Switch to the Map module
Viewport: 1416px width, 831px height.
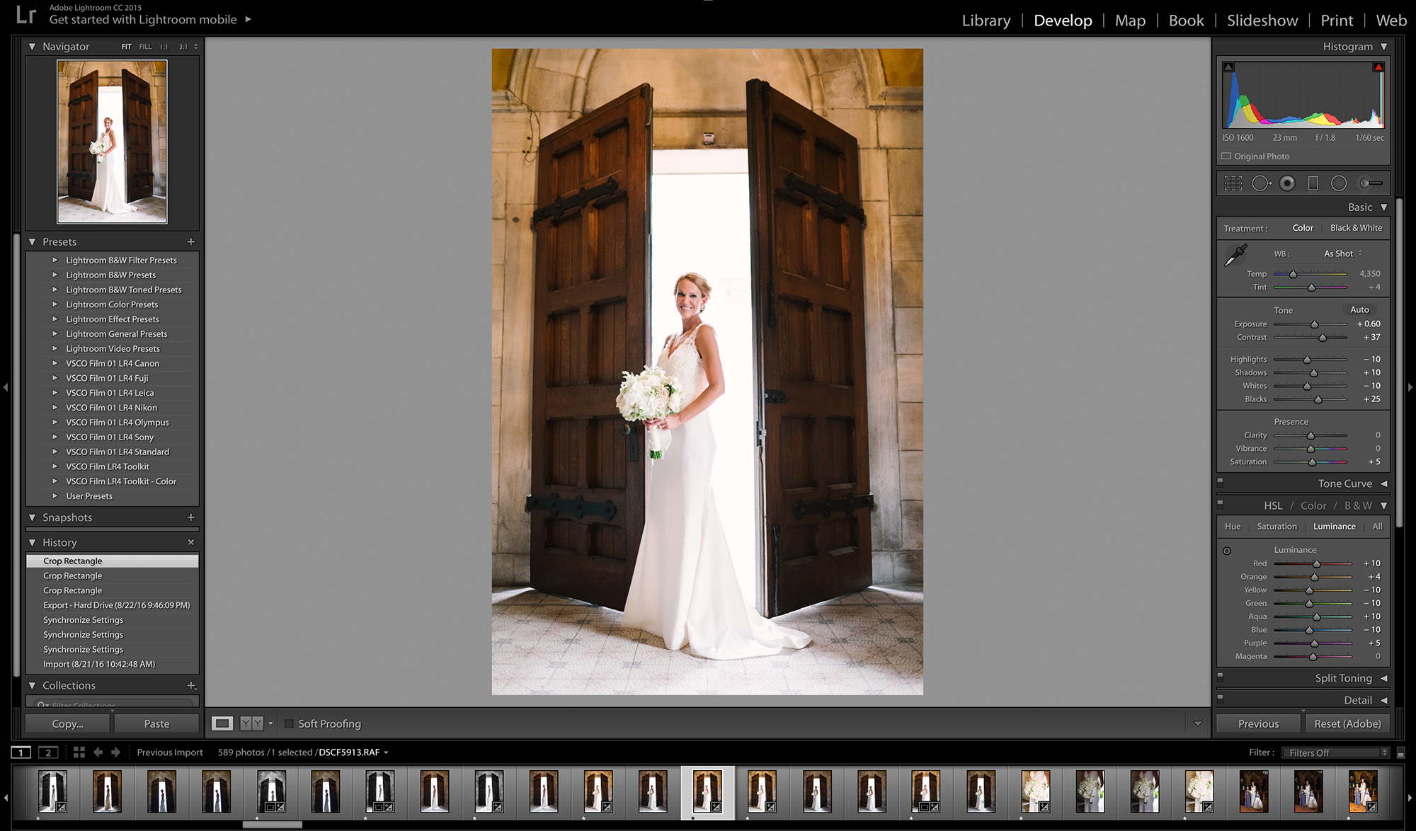[x=1130, y=21]
